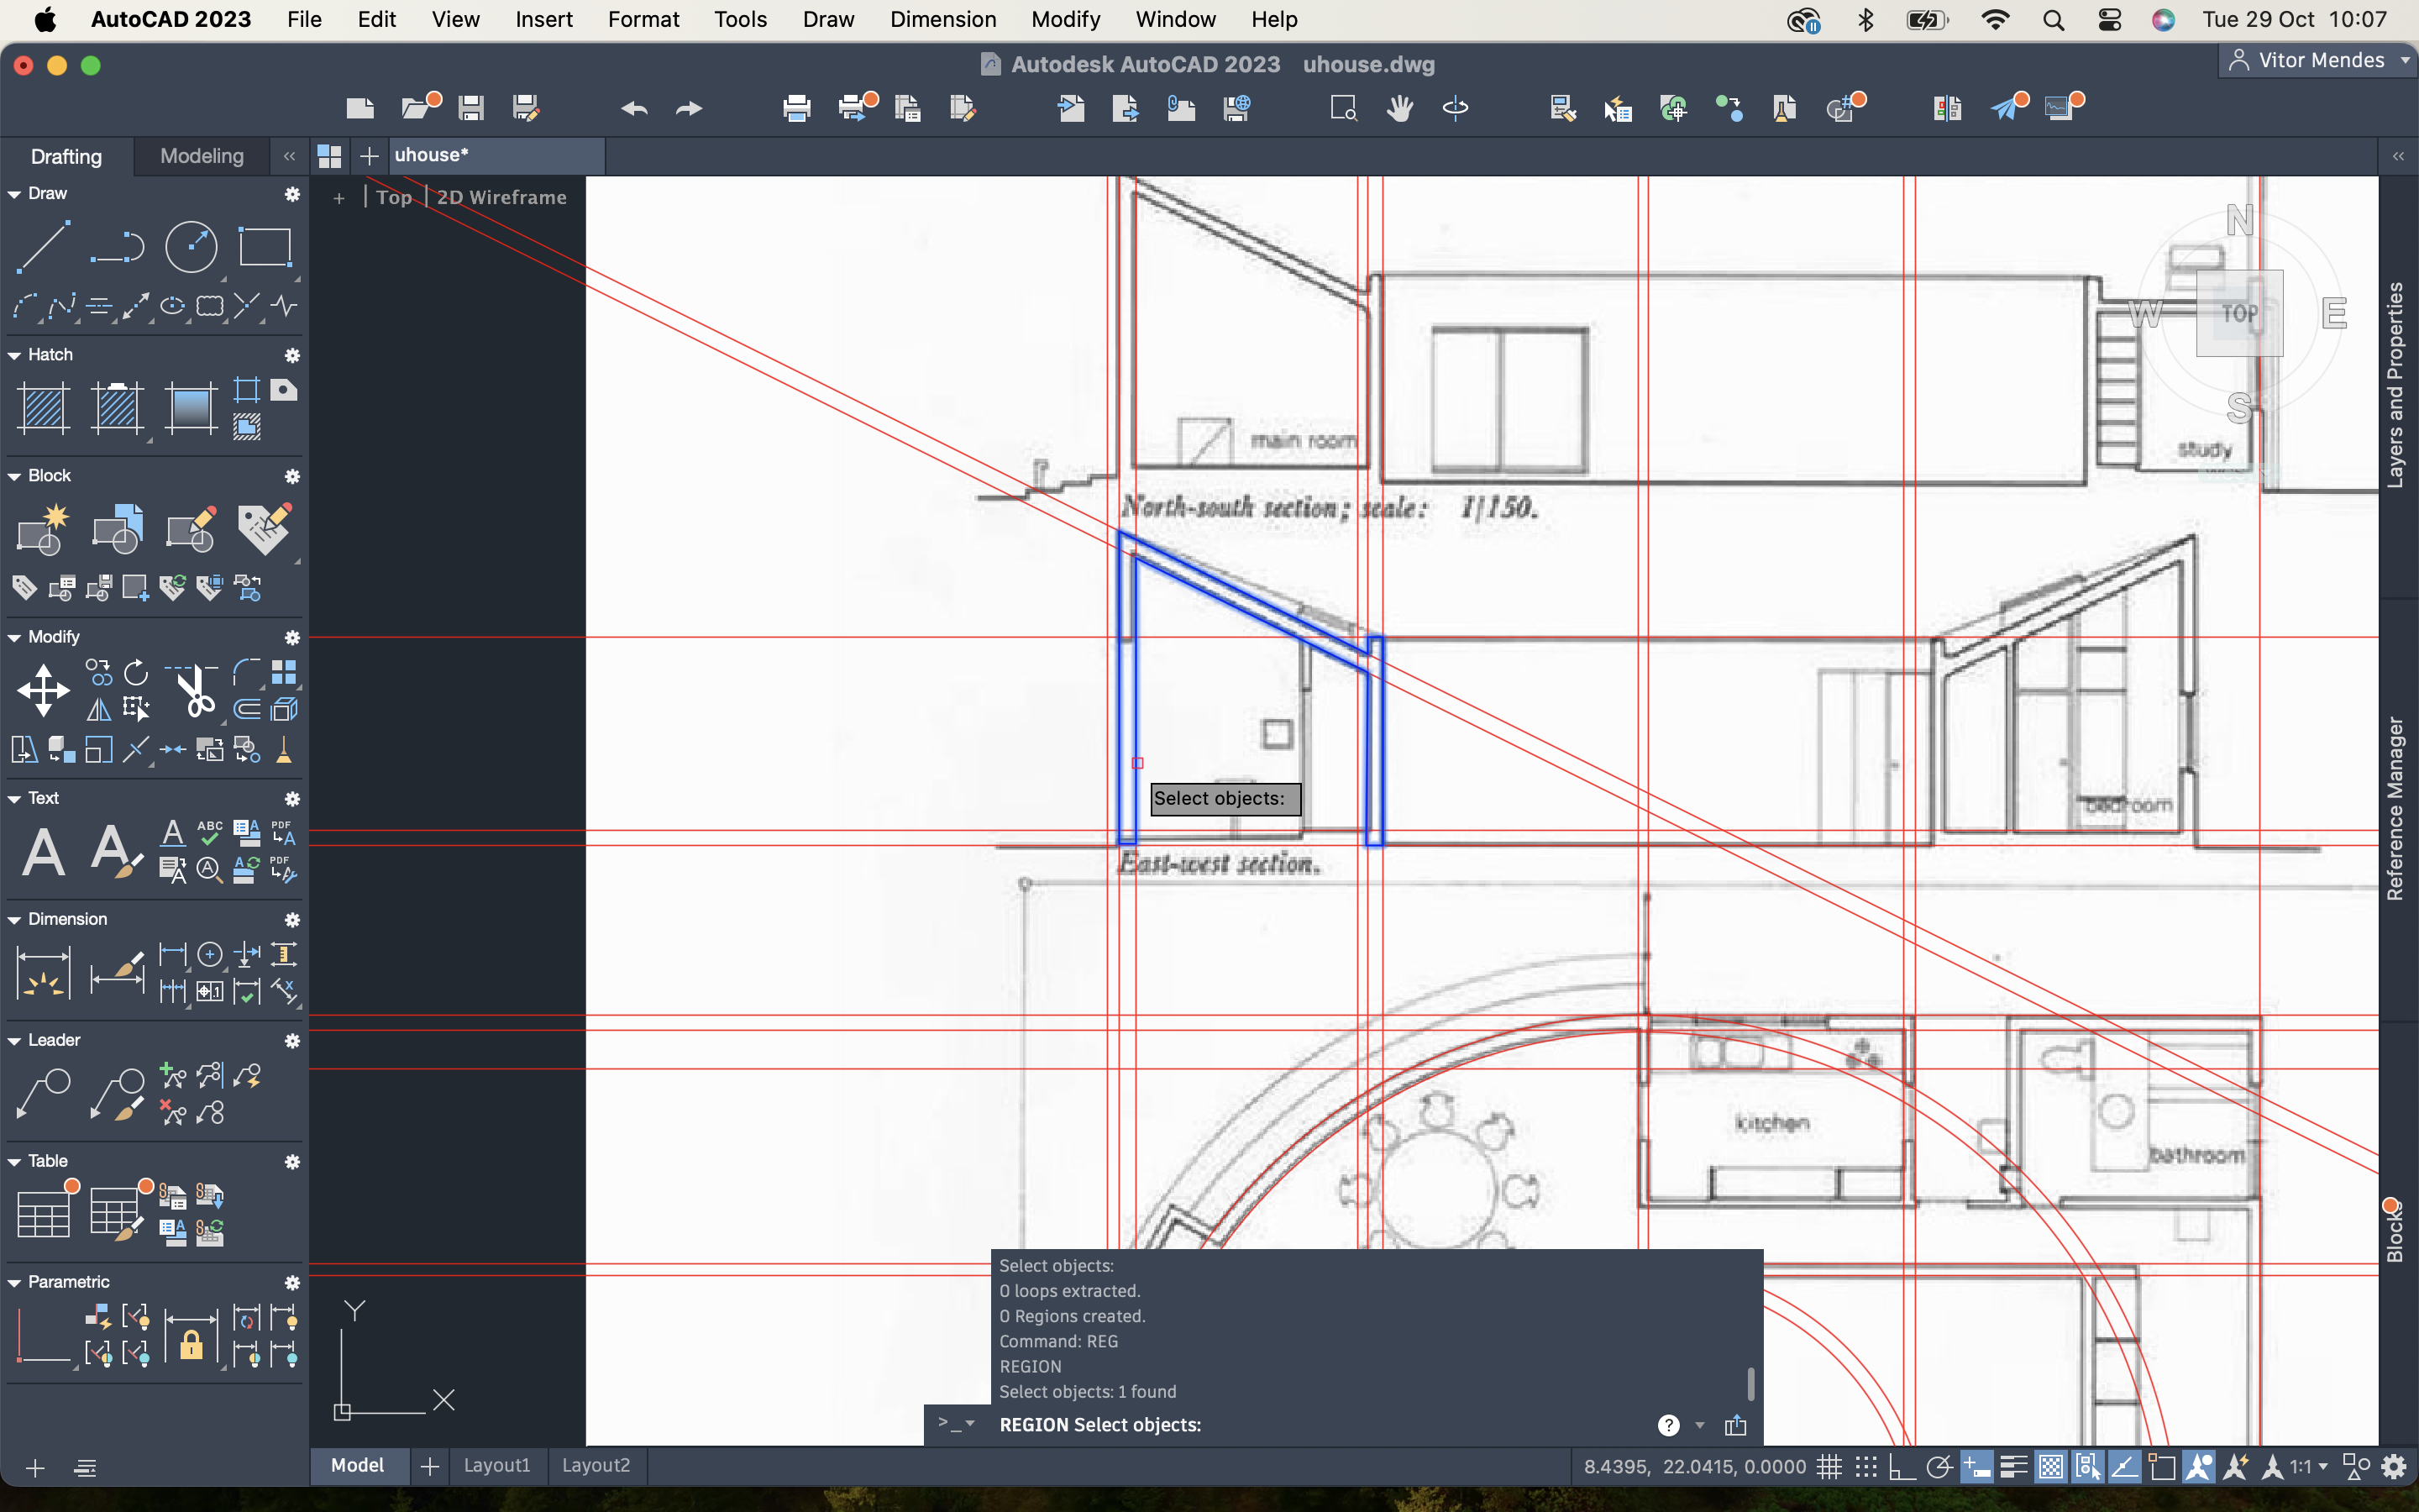The width and height of the screenshot is (2419, 1512).
Task: Toggle lineweight display in status bar
Action: (x=2013, y=1467)
